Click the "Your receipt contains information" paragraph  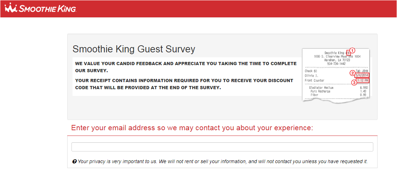click(x=184, y=84)
